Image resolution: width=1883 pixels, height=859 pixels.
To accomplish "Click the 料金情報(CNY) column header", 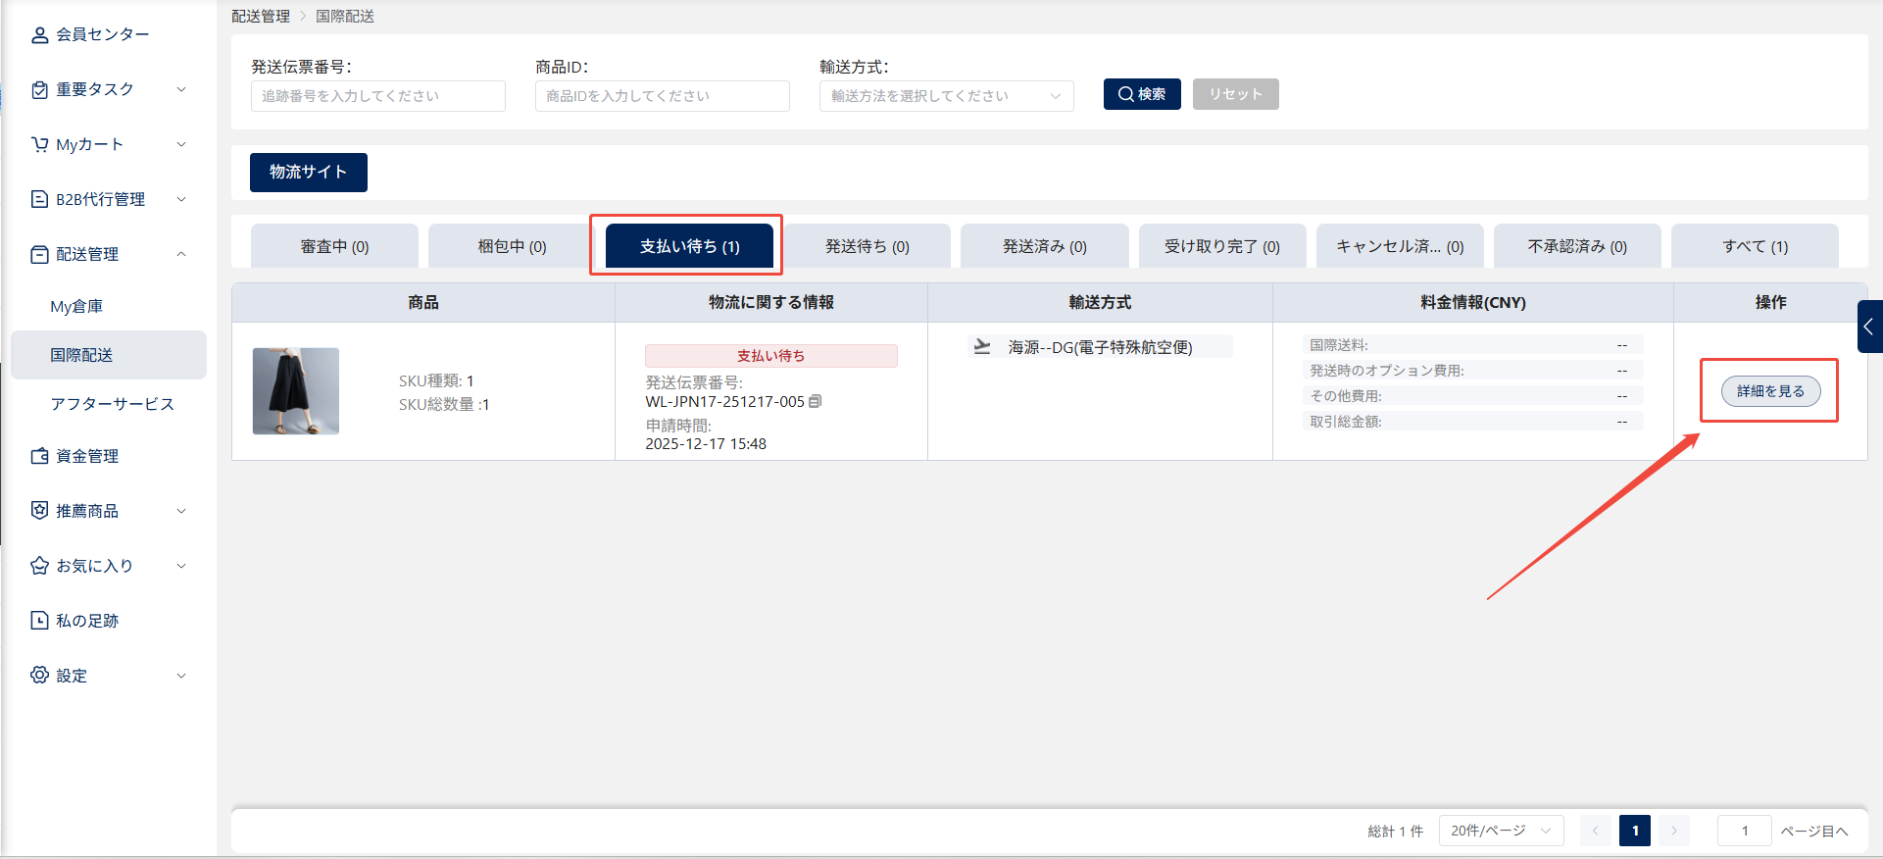I will (1473, 303).
